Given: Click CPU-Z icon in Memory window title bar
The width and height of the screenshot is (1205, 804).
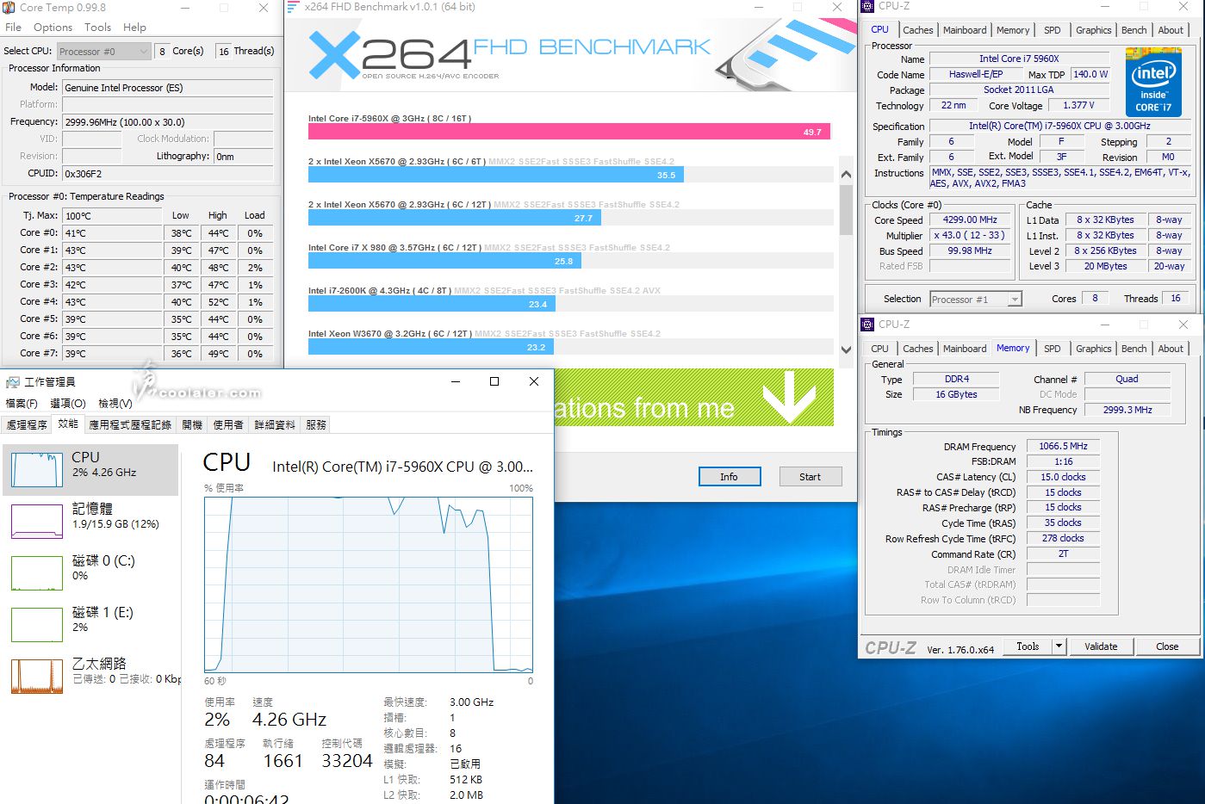Looking at the screenshot, I should [867, 325].
